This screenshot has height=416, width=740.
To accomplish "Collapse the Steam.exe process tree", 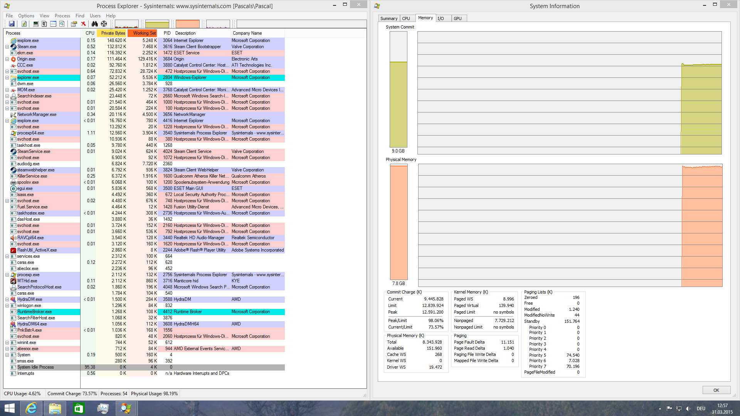I will [7, 47].
